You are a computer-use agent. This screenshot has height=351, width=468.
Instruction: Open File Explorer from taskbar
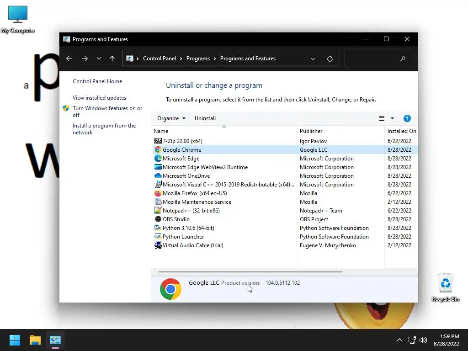point(35,340)
